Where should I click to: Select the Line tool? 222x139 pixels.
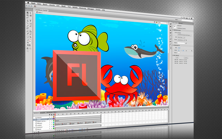click(27, 23)
